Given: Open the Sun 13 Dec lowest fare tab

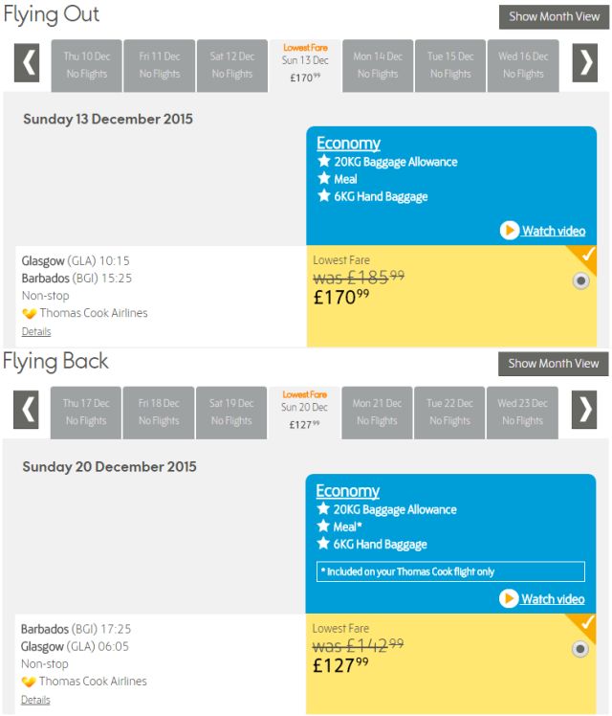Looking at the screenshot, I should coord(305,65).
